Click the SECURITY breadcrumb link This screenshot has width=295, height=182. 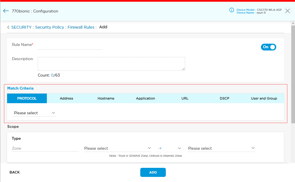21,27
